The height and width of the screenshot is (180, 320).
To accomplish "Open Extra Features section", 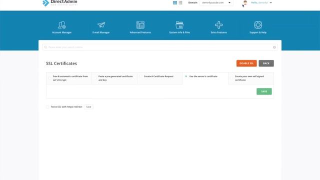I will coord(219,27).
